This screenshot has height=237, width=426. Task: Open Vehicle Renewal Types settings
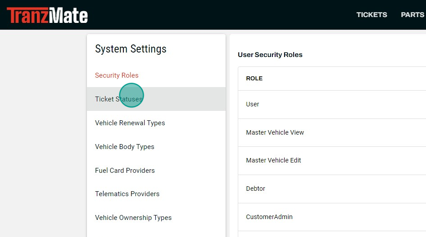(156, 123)
